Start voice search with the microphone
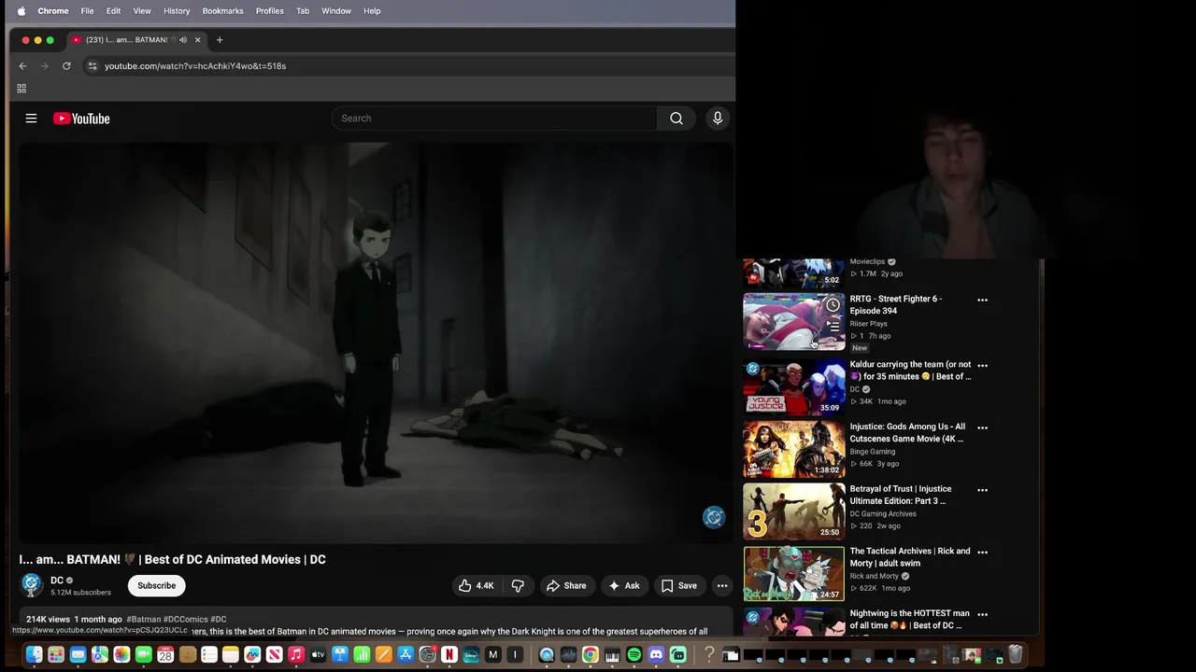The width and height of the screenshot is (1196, 672). click(x=718, y=119)
